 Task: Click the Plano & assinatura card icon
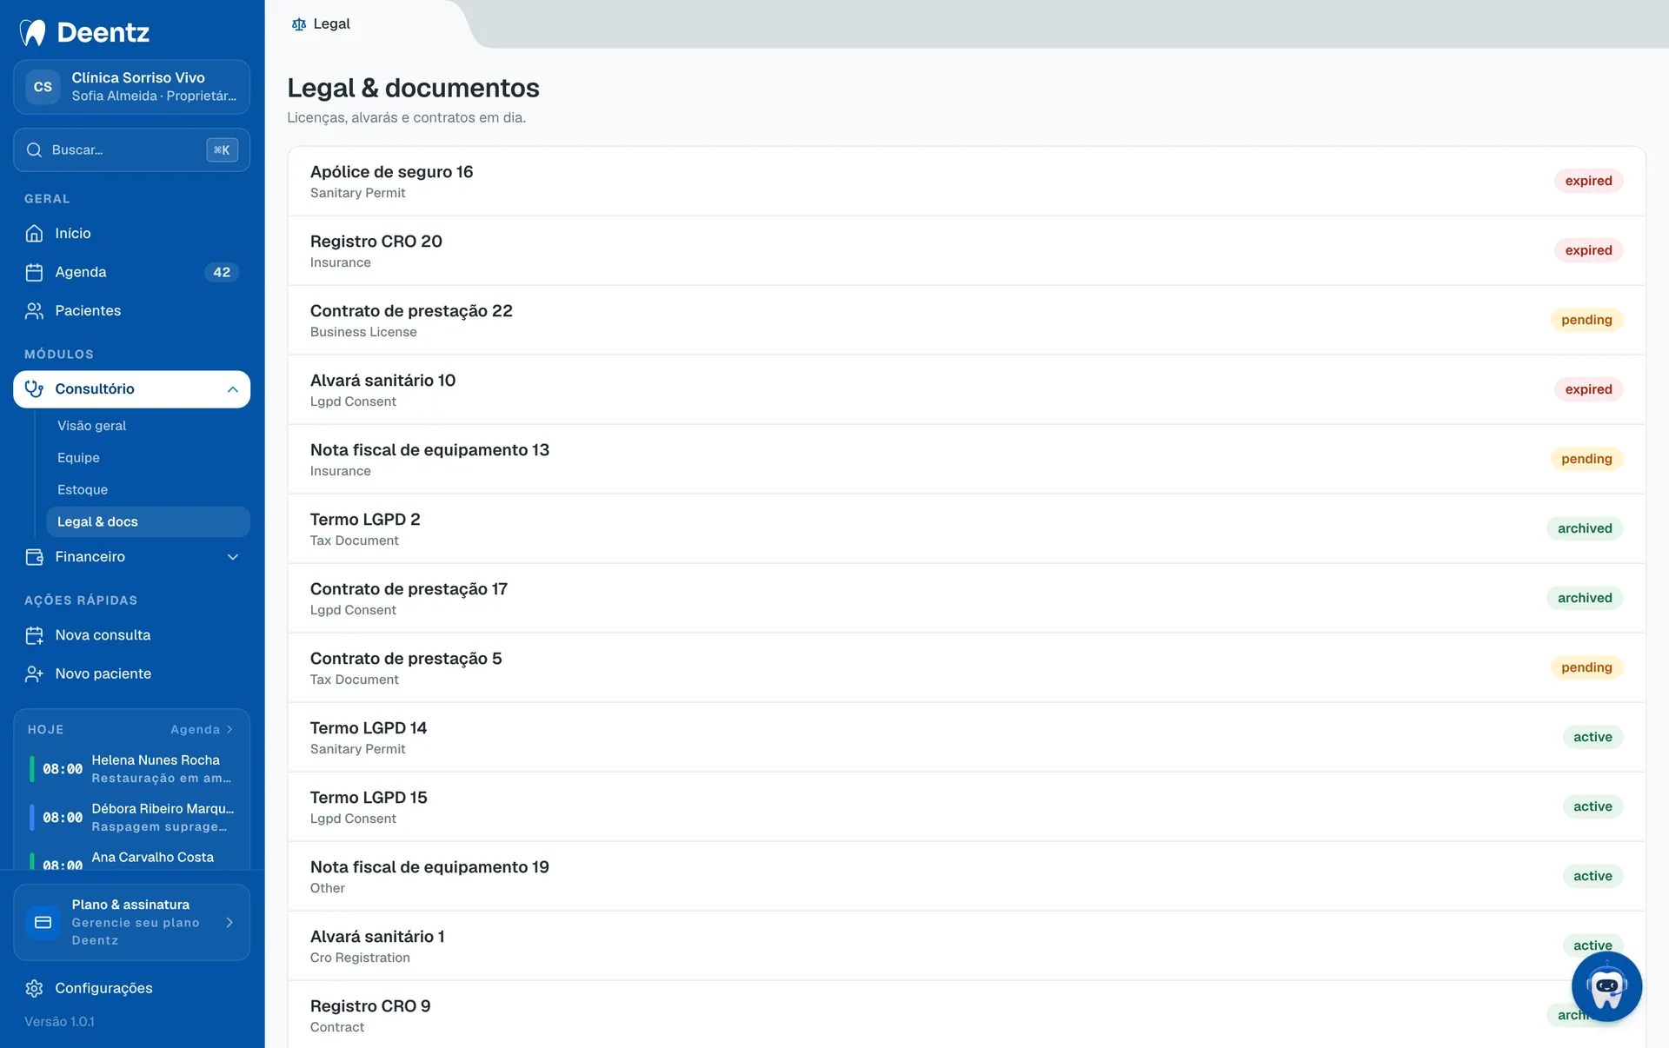(43, 922)
